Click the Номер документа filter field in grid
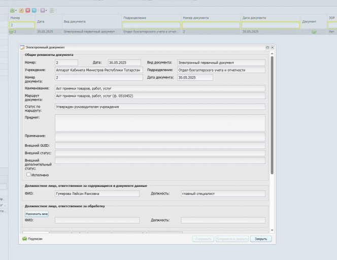Viewport: 337px width, 260px height. (x=211, y=25)
